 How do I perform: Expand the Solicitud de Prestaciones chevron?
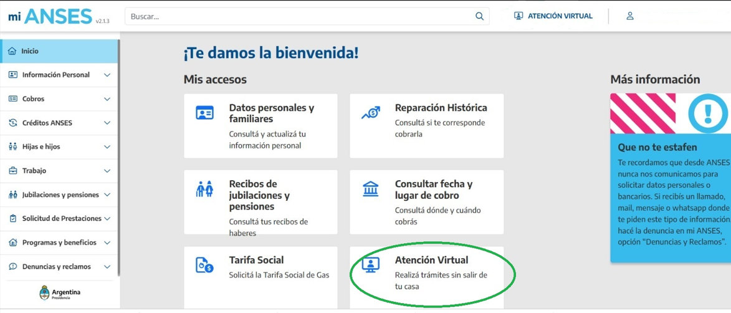pyautogui.click(x=107, y=219)
